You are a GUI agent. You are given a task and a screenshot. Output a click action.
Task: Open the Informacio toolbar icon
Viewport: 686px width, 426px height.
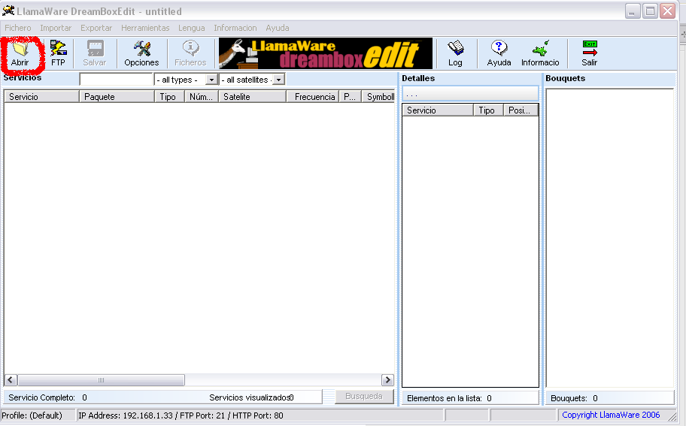click(x=540, y=53)
